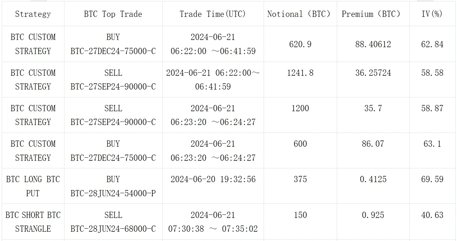457x241 pixels.
Task: Select the Notional (BTC) column header
Action: (x=299, y=14)
